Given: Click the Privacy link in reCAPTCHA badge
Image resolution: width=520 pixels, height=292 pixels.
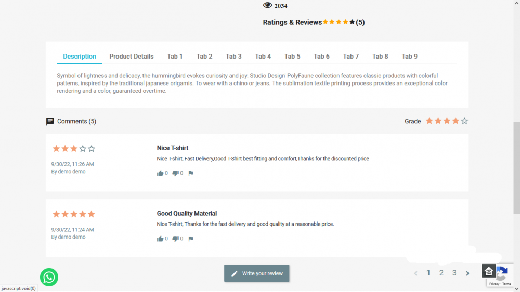Looking at the screenshot, I should click(x=494, y=284).
